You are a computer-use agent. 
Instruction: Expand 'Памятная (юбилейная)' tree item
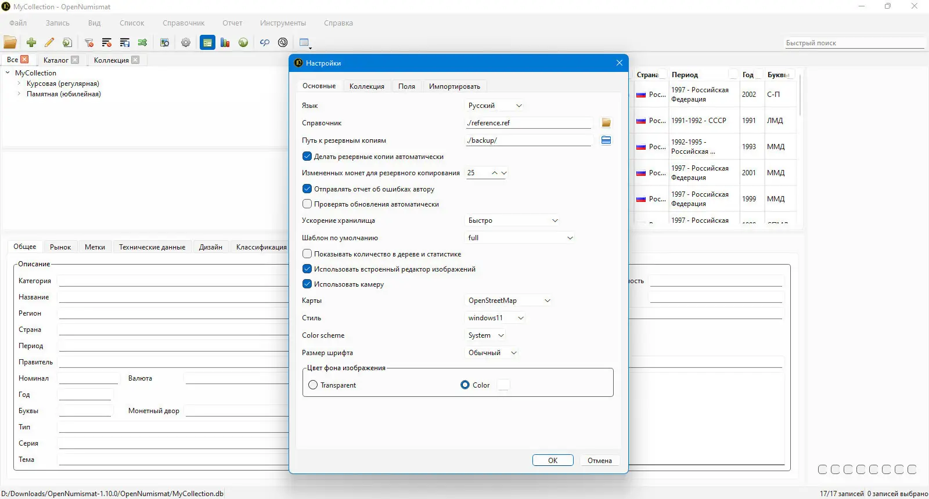19,94
